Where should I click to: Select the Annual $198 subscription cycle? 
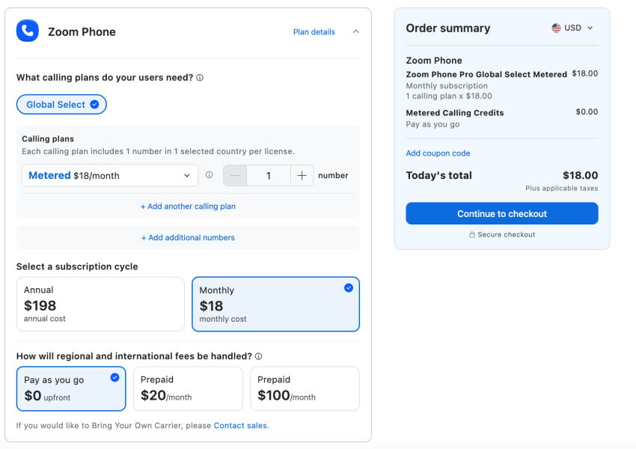(100, 305)
